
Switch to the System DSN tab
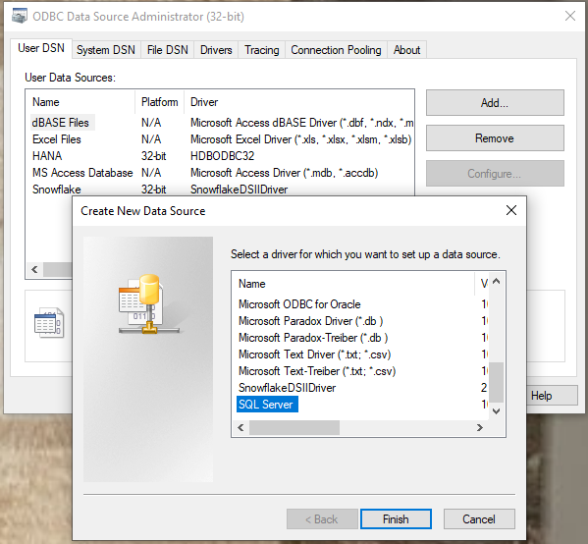click(106, 50)
